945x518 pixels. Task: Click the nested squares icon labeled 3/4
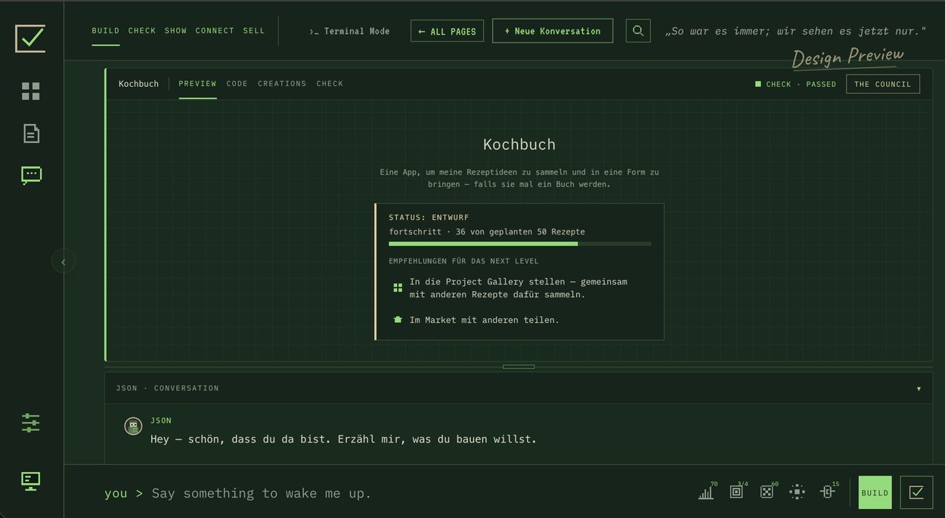click(736, 492)
